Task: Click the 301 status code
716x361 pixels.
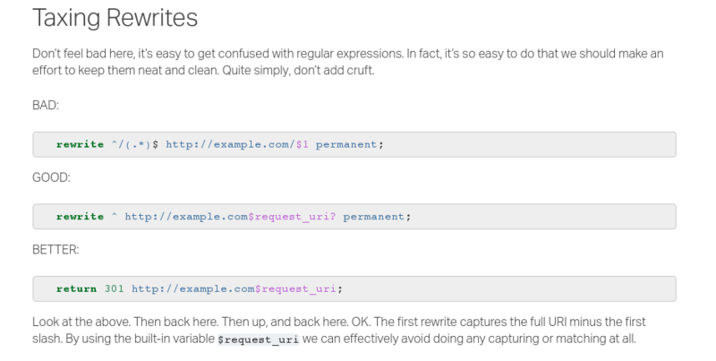Action: [114, 289]
